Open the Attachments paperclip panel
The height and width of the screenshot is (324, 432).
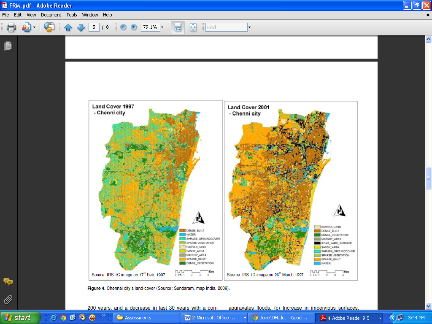coord(8,300)
